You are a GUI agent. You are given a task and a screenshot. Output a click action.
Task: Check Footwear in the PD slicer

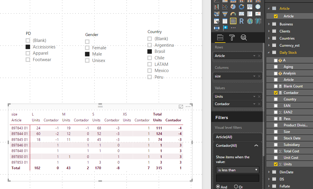tap(28, 60)
